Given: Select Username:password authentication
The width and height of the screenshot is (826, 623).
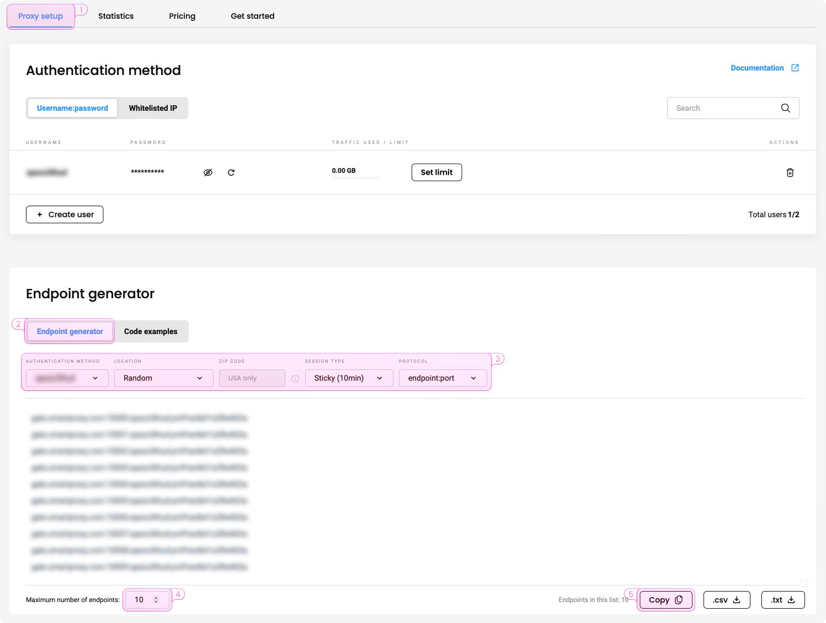Looking at the screenshot, I should coord(72,108).
